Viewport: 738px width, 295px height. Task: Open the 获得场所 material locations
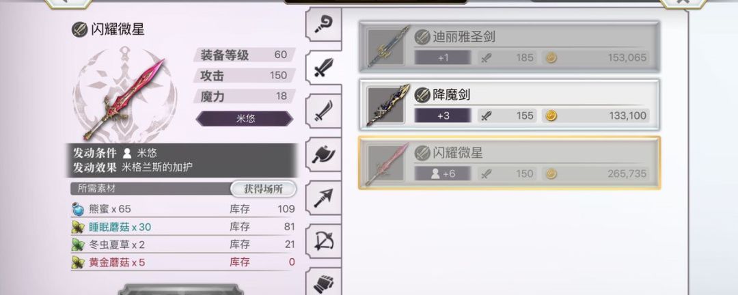(x=263, y=188)
